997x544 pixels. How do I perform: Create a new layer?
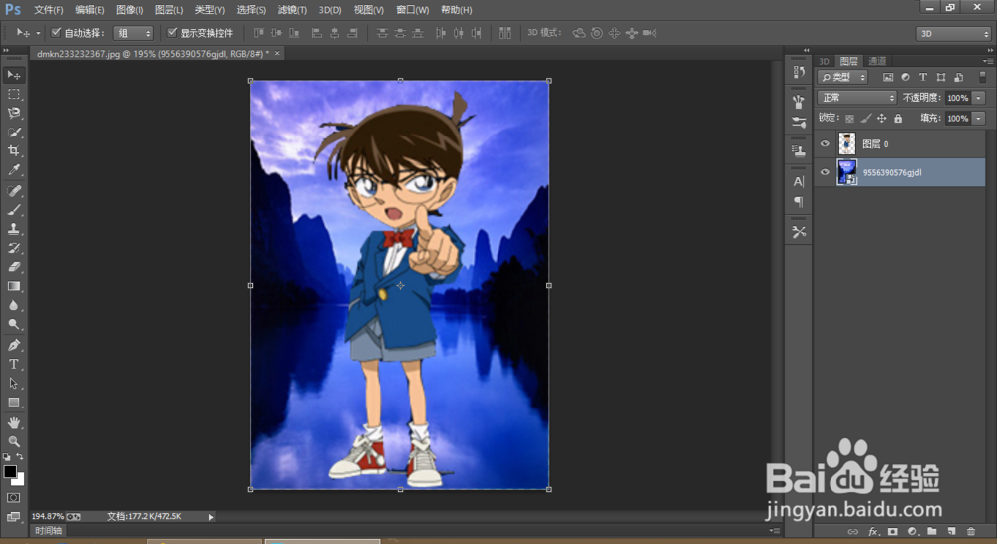tap(951, 531)
